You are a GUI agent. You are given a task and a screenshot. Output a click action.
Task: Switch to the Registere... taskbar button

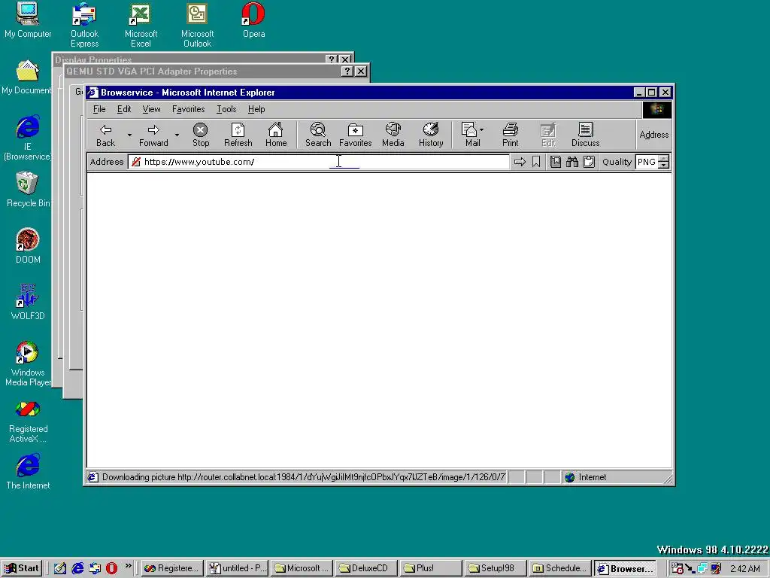(x=171, y=568)
